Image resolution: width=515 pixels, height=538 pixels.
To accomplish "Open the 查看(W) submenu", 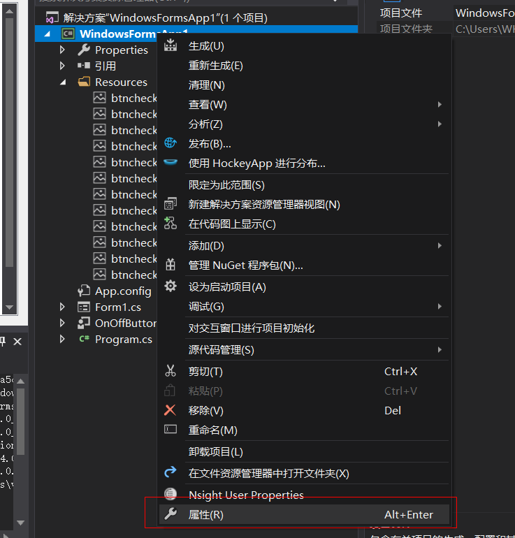I will coord(305,104).
